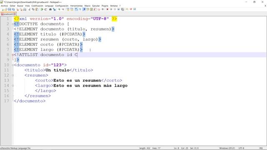Create a new document with New icon
267x150 pixels.
click(3, 9)
